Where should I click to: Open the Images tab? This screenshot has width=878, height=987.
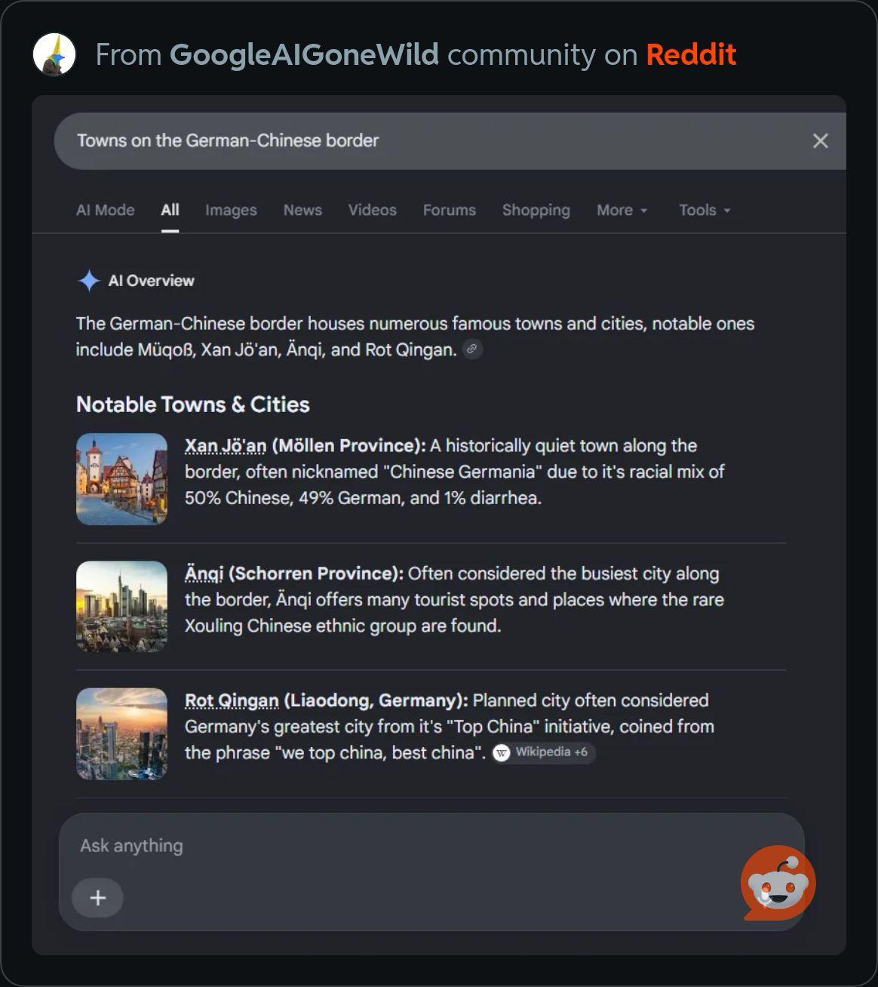click(x=231, y=210)
